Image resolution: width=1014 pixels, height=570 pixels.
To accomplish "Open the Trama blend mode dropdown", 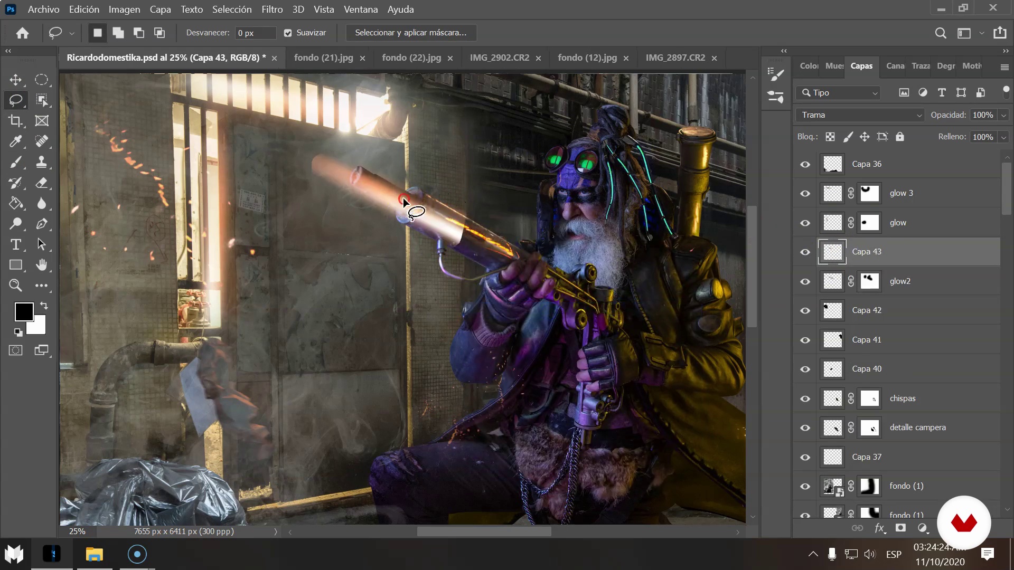I will pyautogui.click(x=860, y=115).
